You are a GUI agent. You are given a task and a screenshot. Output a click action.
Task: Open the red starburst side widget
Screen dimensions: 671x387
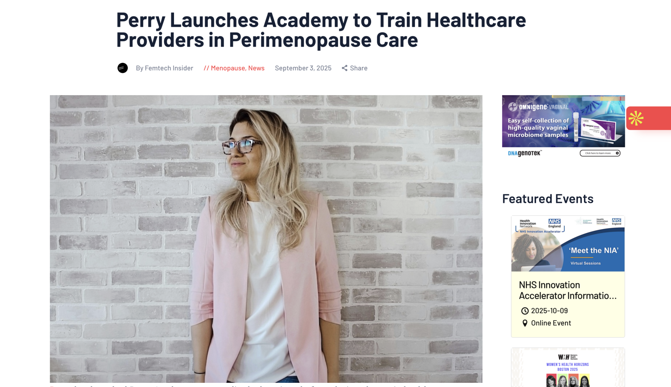649,118
